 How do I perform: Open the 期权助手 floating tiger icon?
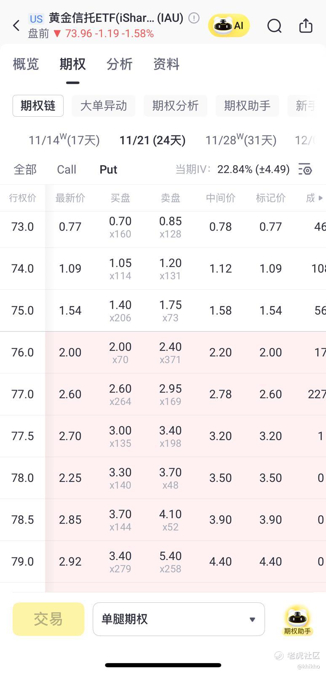coord(297,620)
